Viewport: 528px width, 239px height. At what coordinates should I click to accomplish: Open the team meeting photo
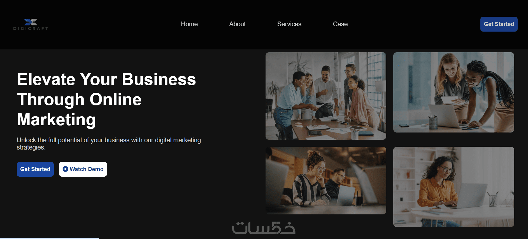[x=326, y=96]
